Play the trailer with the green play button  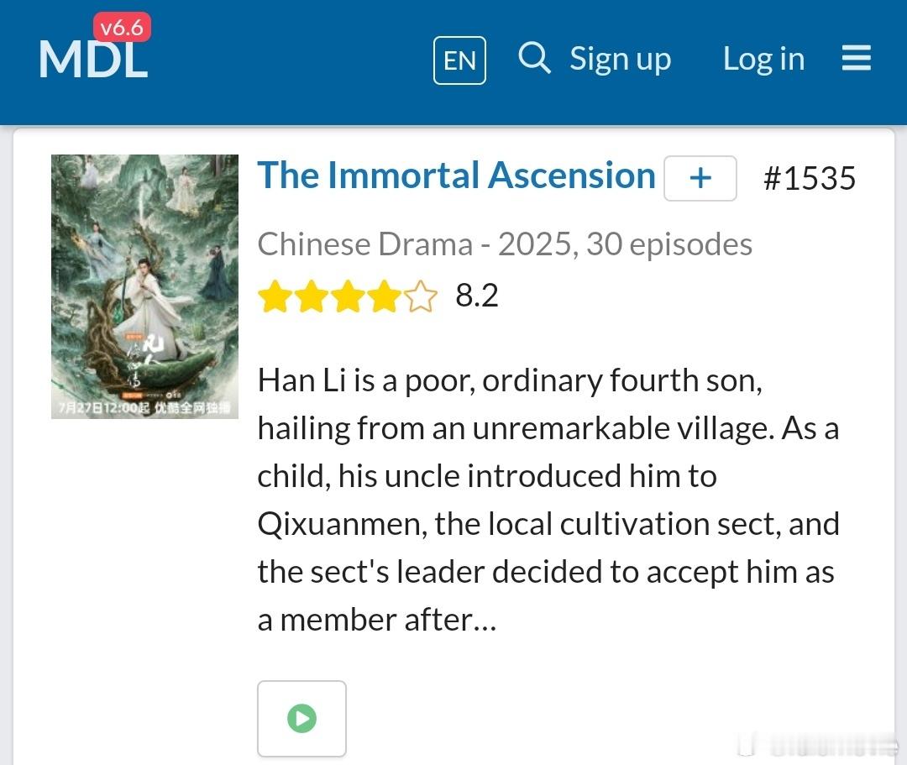[x=302, y=718]
